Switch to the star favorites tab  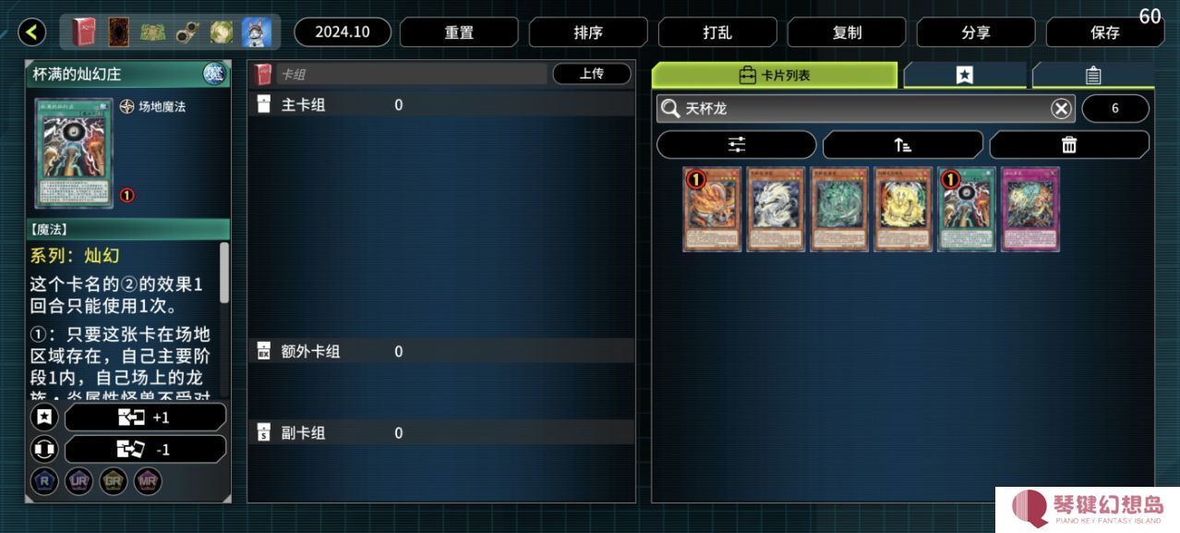pos(964,75)
